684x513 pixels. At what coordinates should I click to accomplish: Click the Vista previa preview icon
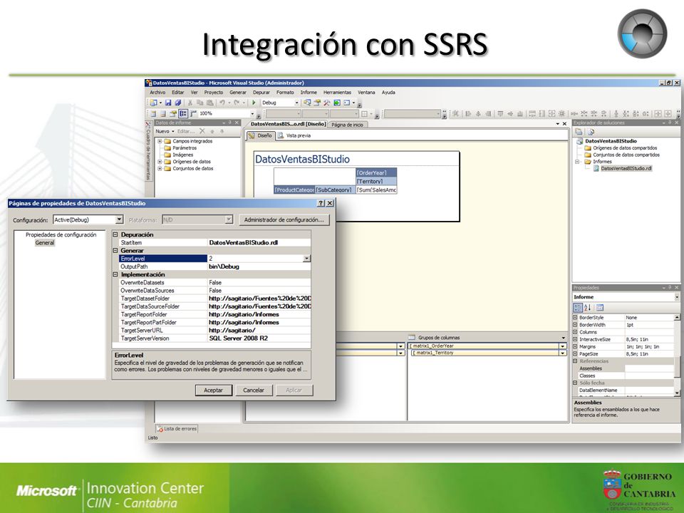point(281,135)
